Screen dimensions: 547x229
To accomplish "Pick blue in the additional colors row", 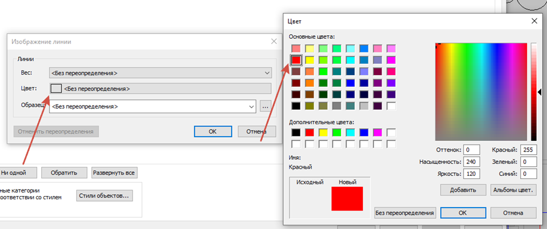I will [x=364, y=132].
